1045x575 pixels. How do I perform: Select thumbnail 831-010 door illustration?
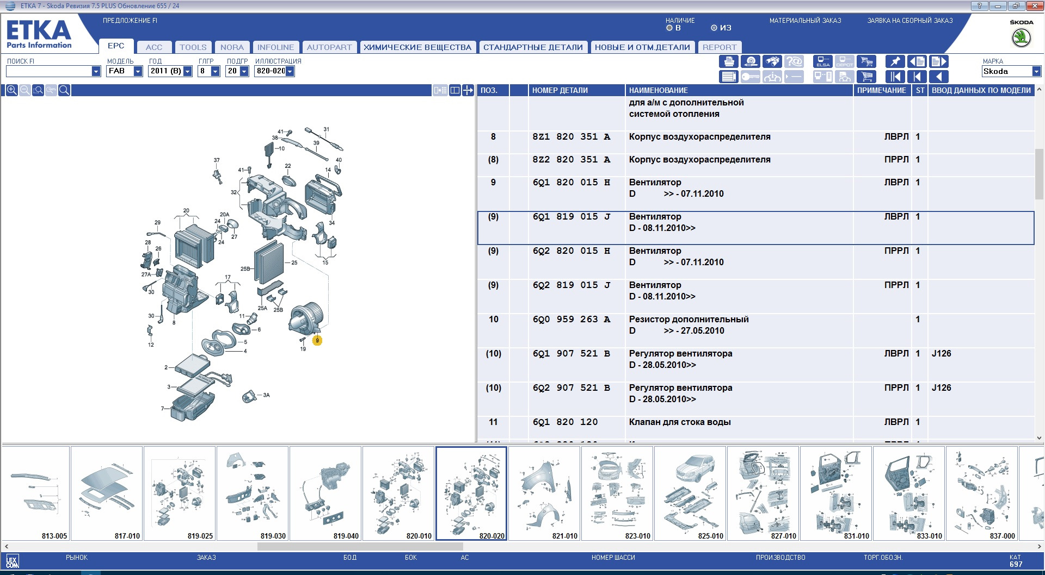[836, 493]
